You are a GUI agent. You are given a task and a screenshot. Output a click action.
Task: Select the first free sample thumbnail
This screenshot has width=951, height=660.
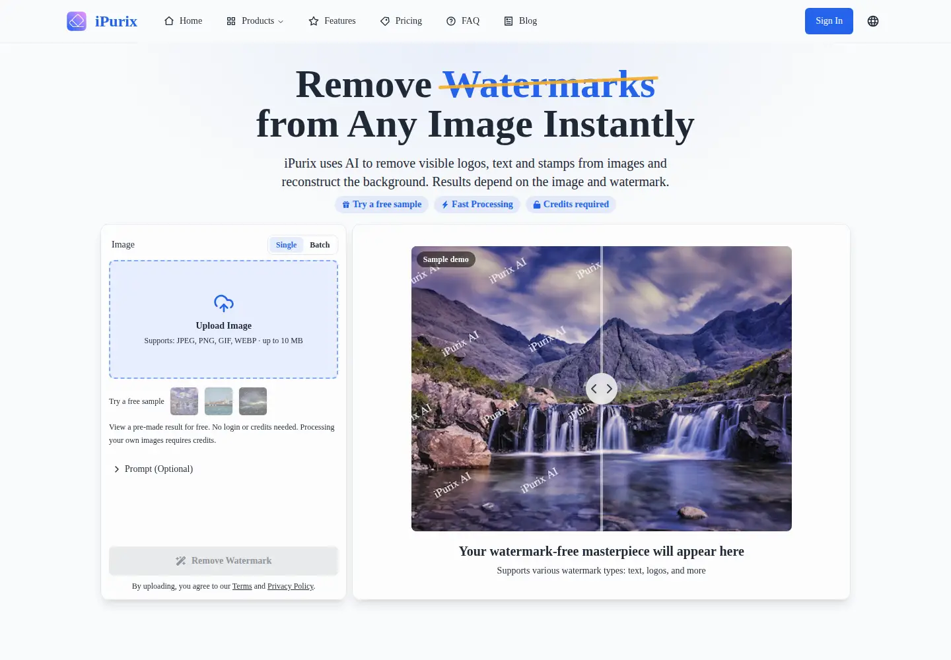pos(184,401)
